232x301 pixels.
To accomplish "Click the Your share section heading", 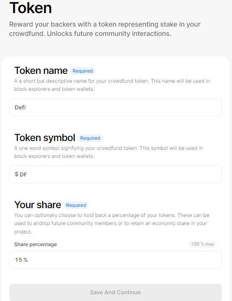I will [38, 205].
